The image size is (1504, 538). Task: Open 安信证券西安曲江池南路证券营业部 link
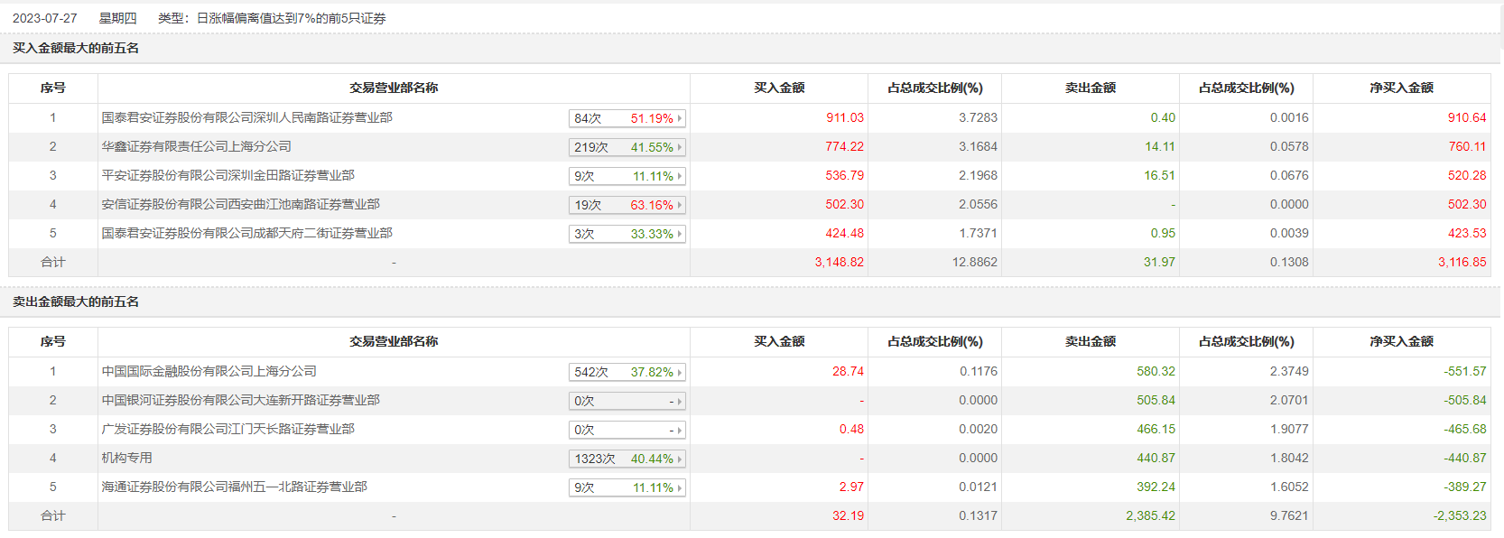(x=240, y=204)
